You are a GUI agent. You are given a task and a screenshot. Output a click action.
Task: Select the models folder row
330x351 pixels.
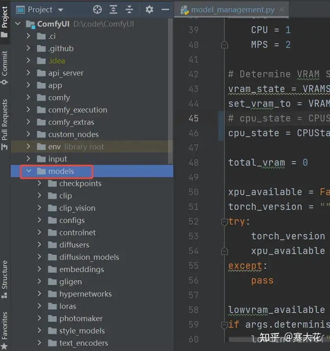pyautogui.click(x=92, y=171)
